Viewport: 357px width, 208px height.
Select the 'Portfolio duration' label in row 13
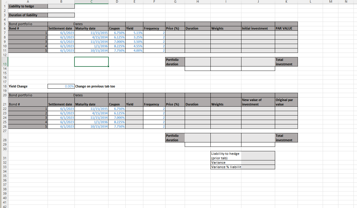pos(175,62)
